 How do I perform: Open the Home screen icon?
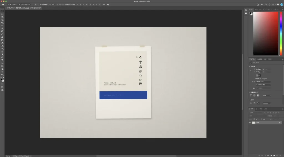pos(3,4)
